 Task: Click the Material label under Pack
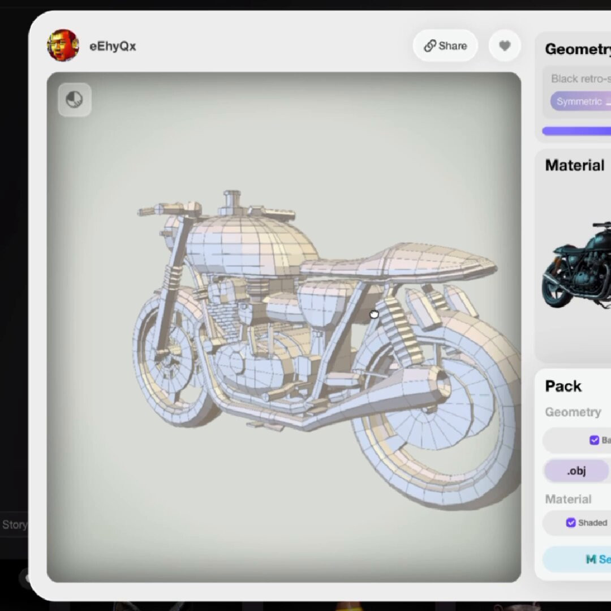point(568,499)
